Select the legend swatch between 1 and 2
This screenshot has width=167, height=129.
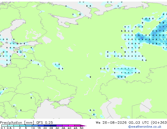tap(17, 126)
